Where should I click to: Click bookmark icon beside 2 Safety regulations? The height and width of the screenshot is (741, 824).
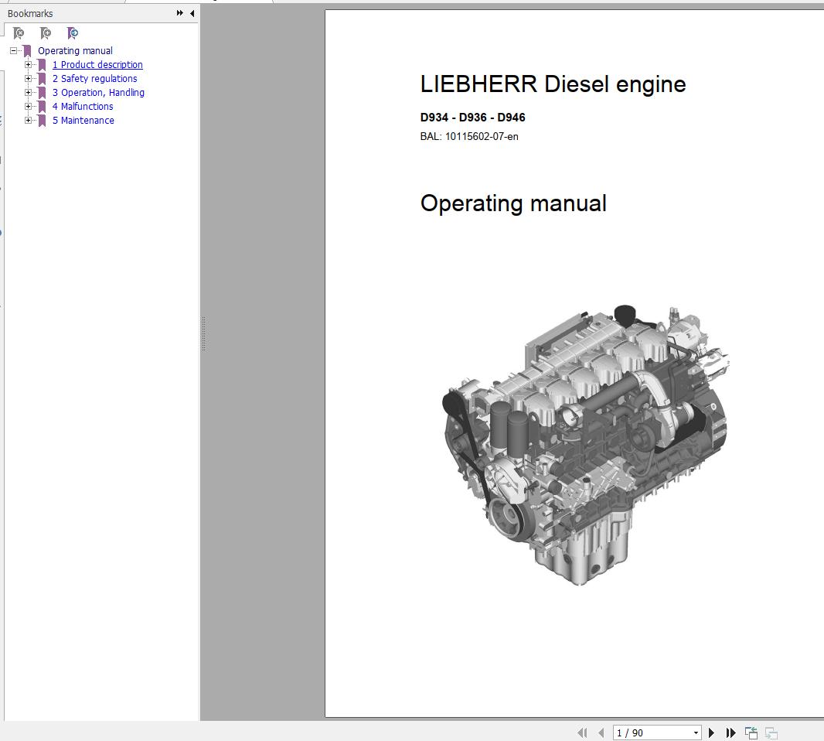(42, 78)
